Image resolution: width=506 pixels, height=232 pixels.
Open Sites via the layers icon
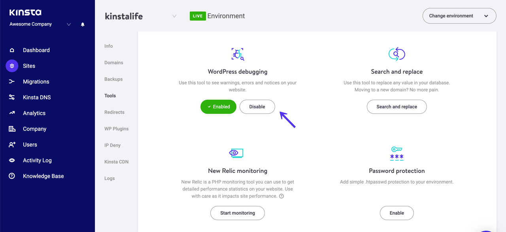[x=12, y=66]
